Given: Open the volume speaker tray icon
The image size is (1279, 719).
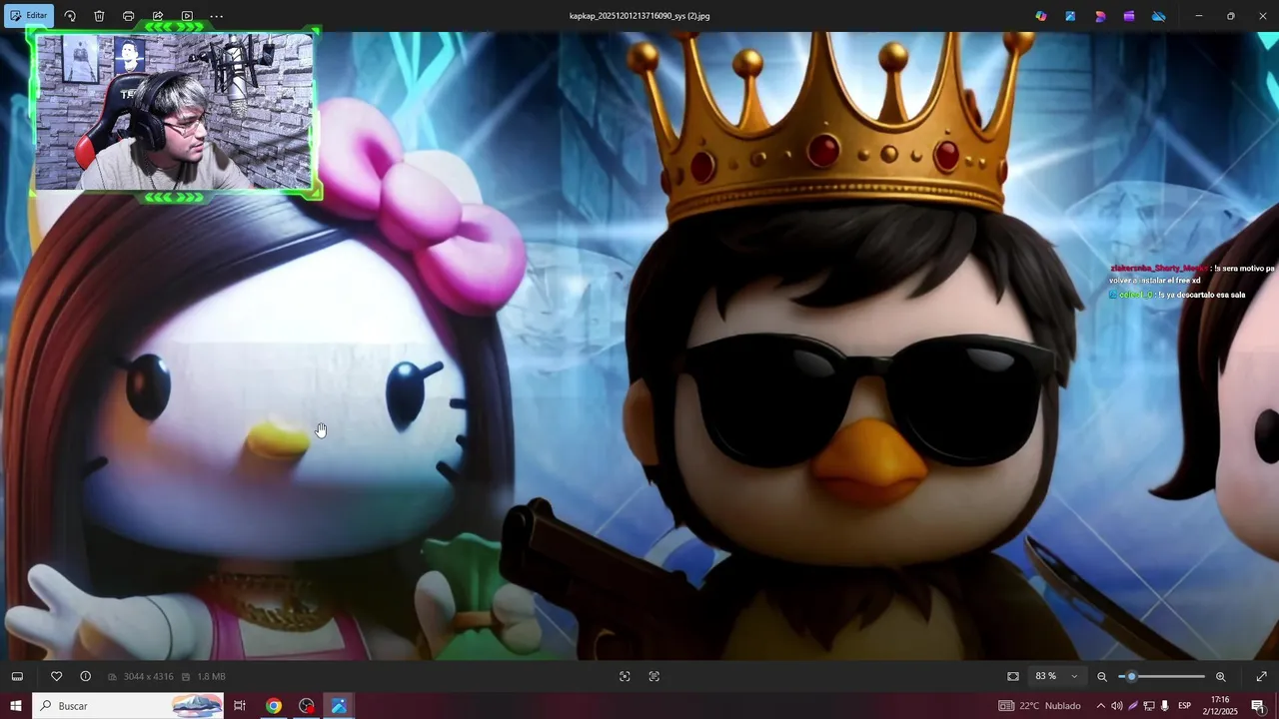Looking at the screenshot, I should coord(1117,706).
